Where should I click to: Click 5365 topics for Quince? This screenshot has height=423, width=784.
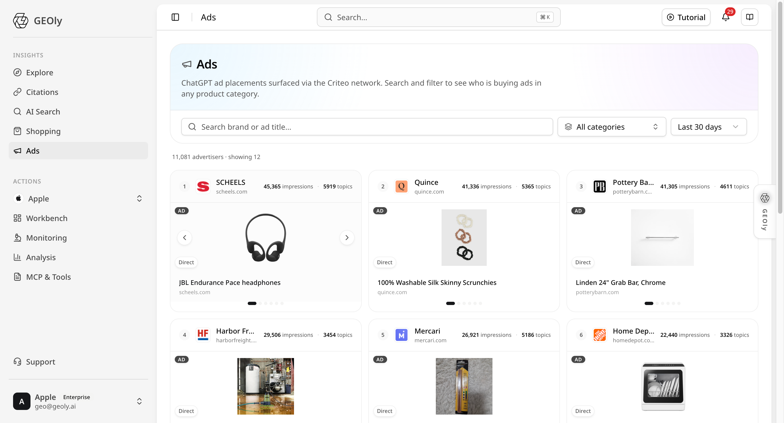536,186
